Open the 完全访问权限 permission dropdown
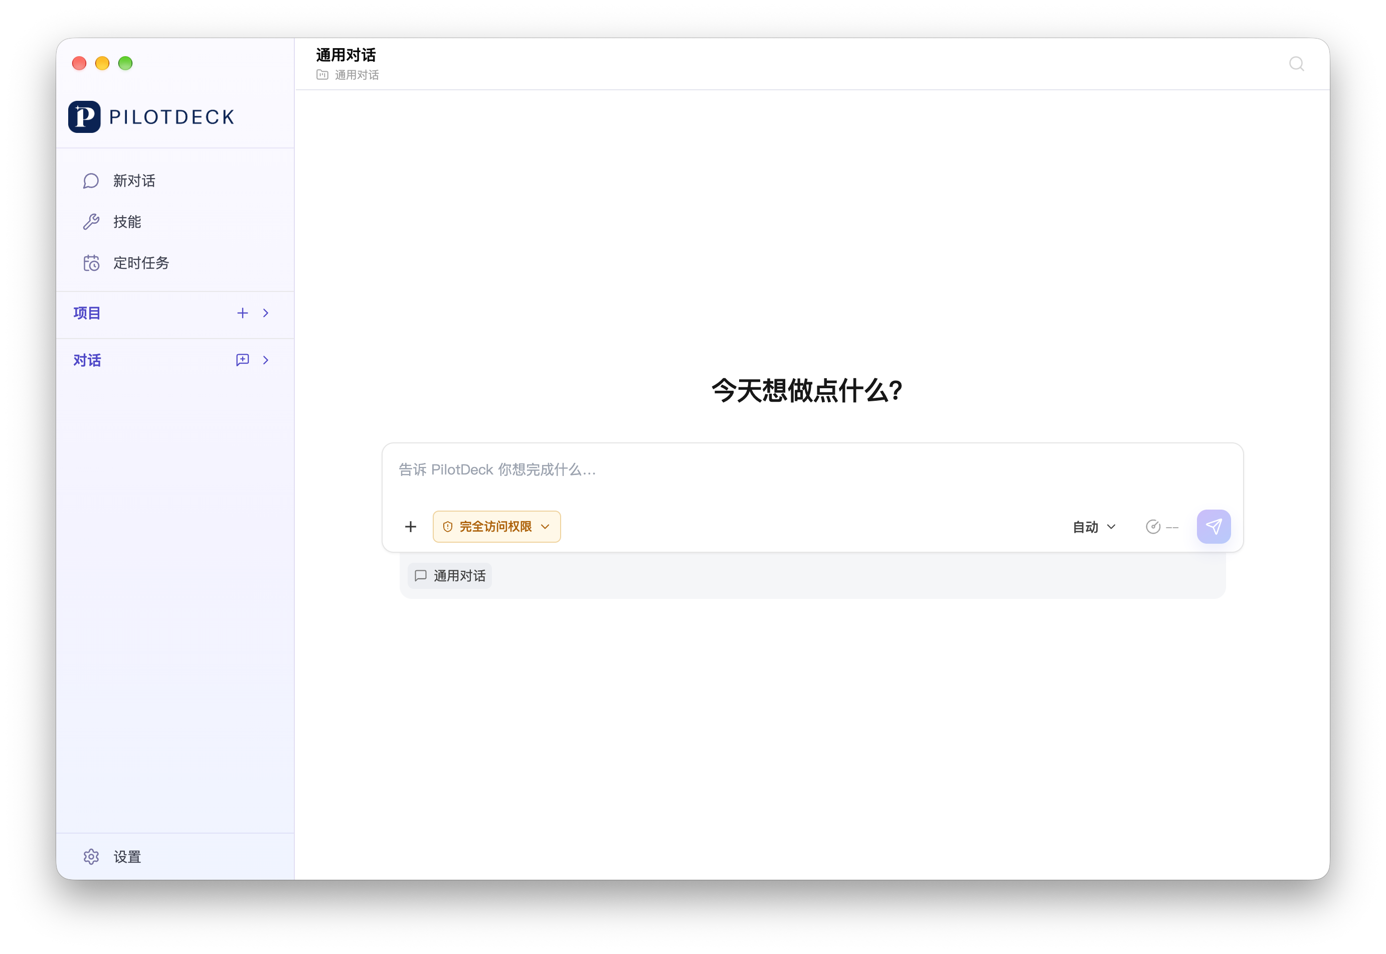The width and height of the screenshot is (1386, 954). (496, 527)
